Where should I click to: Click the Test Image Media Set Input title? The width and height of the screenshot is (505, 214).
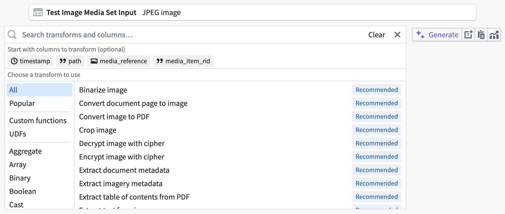click(x=91, y=13)
